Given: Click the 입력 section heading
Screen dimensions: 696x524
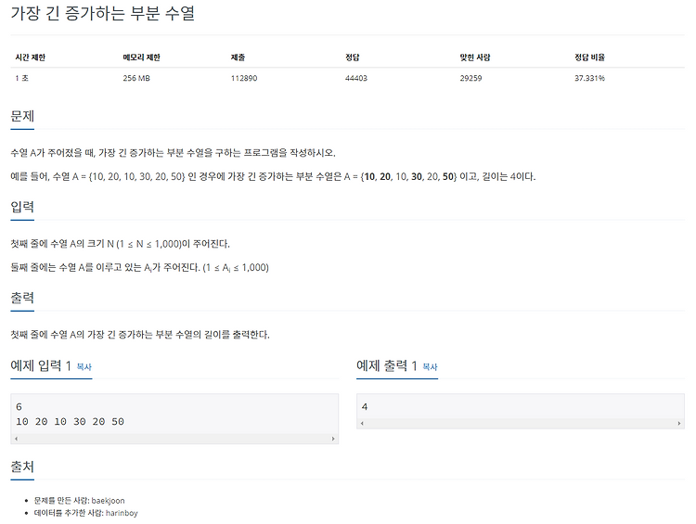Looking at the screenshot, I should pos(22,207).
